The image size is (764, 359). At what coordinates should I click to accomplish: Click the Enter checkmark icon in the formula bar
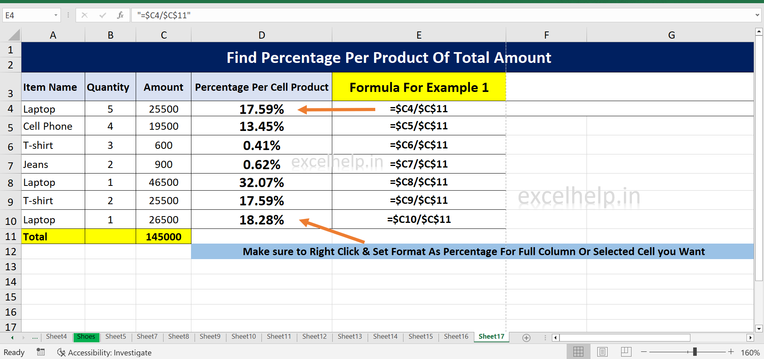pyautogui.click(x=103, y=15)
